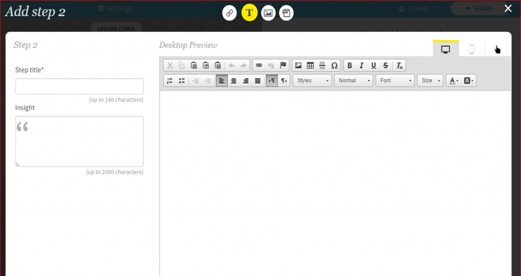Screen dimensions: 521x276
Task: Open the text color picker
Action: 453,81
